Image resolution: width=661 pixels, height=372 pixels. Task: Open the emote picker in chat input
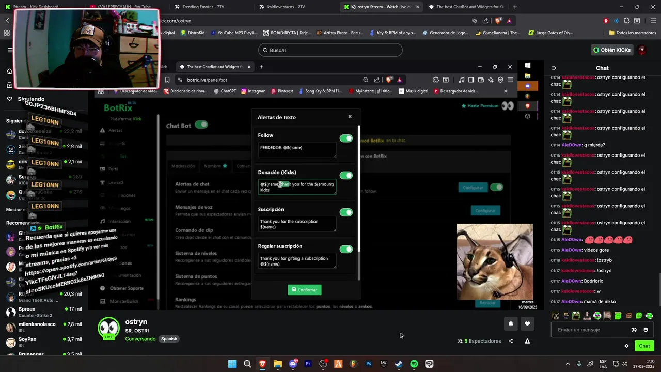646,330
